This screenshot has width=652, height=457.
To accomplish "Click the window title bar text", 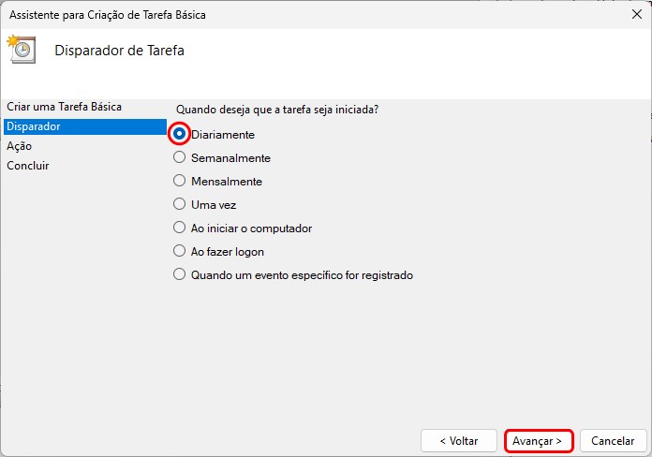I will coord(106,14).
